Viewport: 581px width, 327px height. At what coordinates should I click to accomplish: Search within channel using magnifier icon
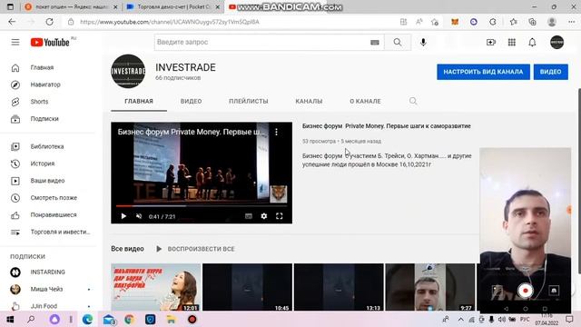pos(413,101)
